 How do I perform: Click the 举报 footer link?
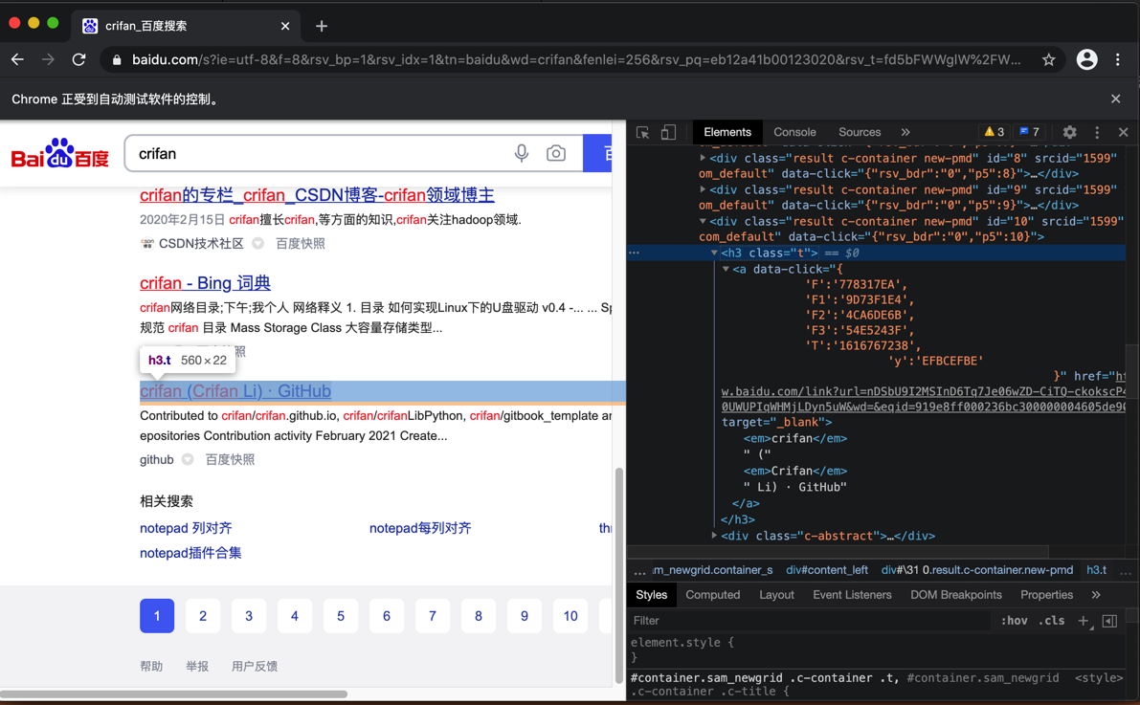197,667
